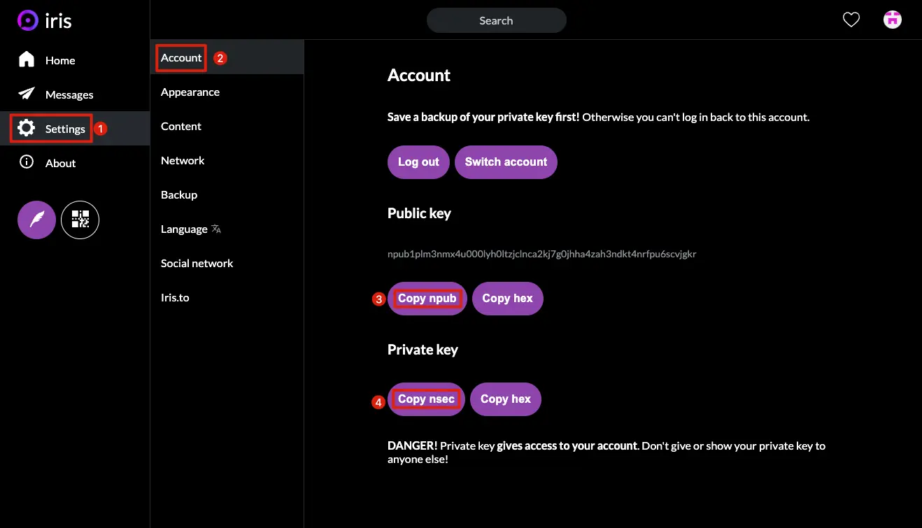The width and height of the screenshot is (922, 528).
Task: Click the Log out button
Action: pos(418,162)
